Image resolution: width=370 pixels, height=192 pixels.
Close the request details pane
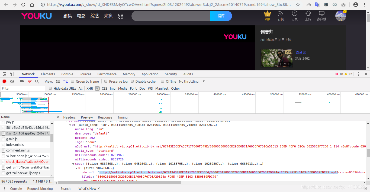click(x=58, y=117)
